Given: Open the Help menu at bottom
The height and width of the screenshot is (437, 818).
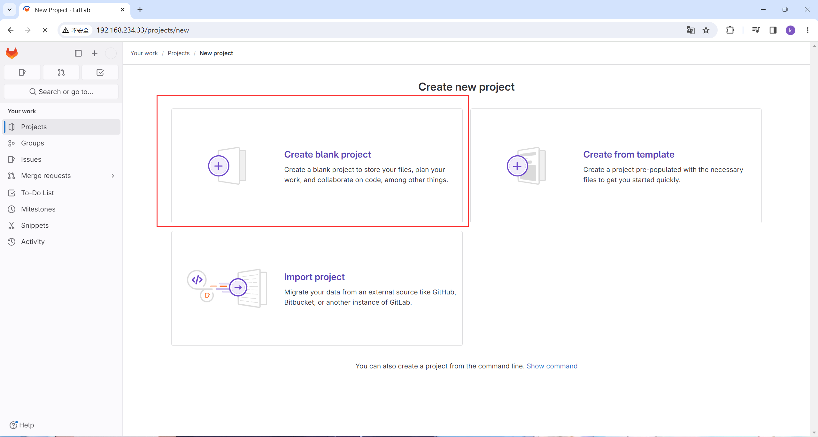Looking at the screenshot, I should 22,425.
